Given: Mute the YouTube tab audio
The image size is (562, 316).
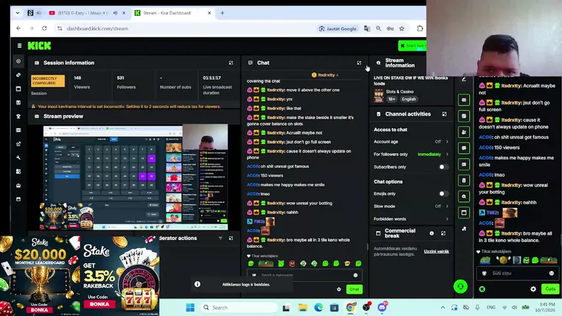Looking at the screenshot, I should [115, 13].
